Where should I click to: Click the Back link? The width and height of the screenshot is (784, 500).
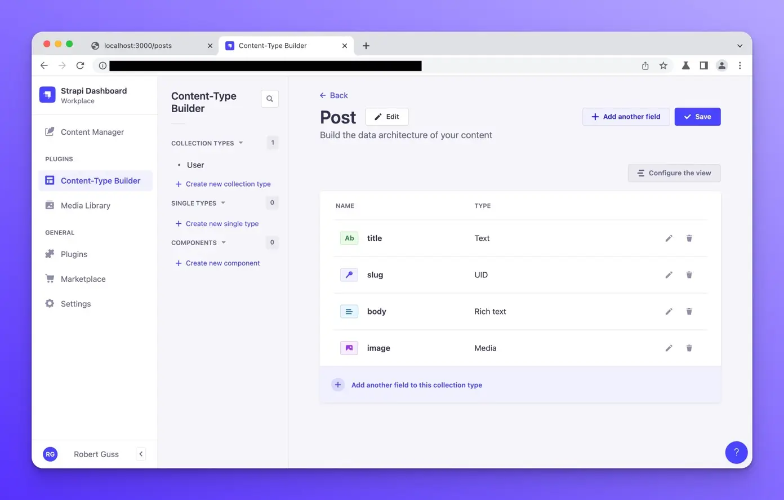point(334,95)
